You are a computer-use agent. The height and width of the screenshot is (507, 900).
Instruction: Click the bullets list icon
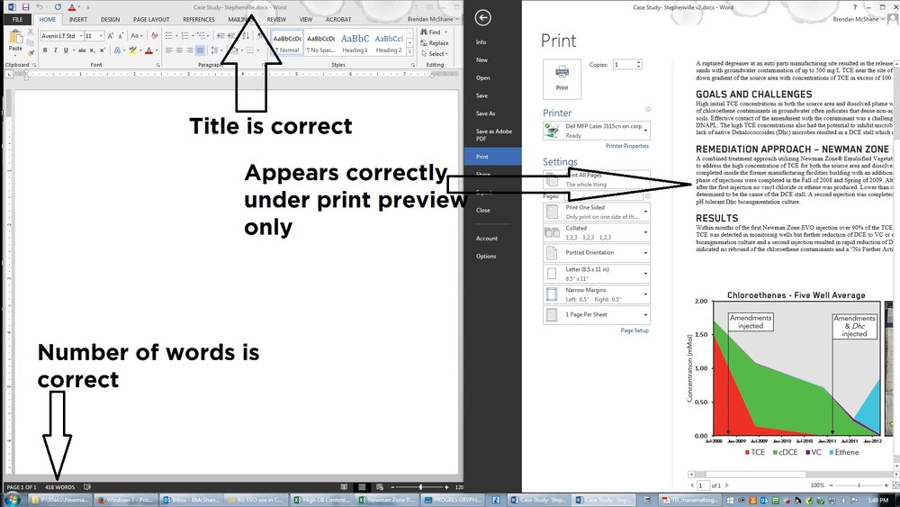coord(169,36)
